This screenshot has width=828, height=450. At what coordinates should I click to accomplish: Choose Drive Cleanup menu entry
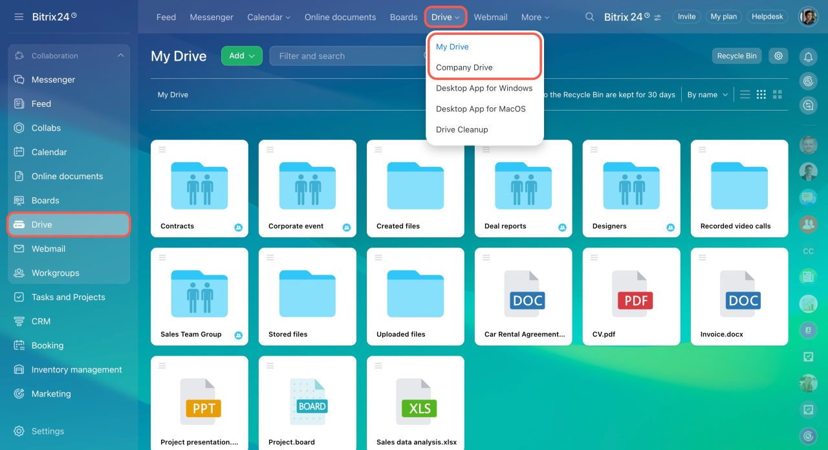461,129
